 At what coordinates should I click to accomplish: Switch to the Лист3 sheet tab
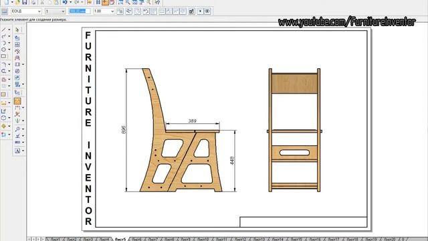[88, 239]
